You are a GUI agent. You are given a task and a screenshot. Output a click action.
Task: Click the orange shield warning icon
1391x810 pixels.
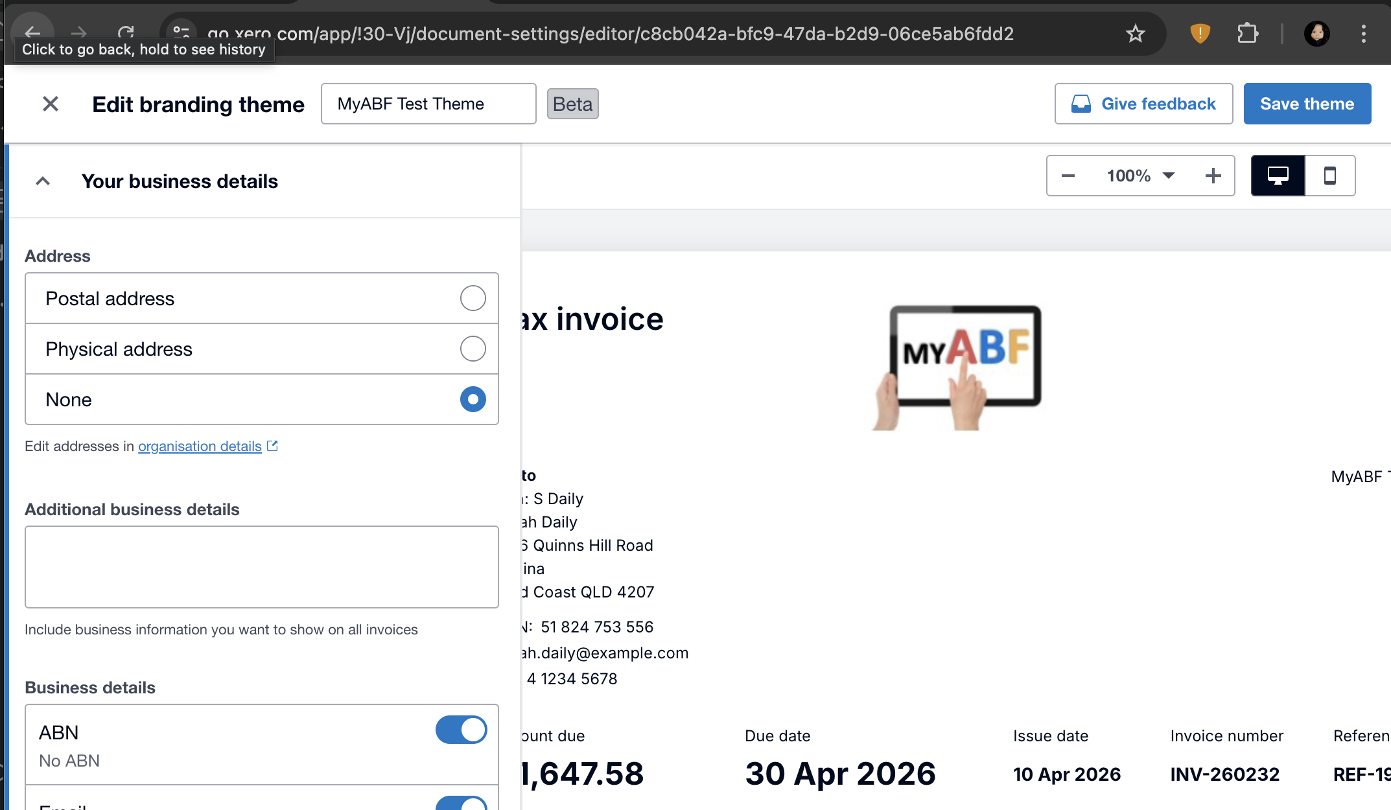point(1200,34)
